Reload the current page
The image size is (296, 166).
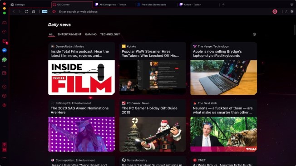(x=26, y=11)
